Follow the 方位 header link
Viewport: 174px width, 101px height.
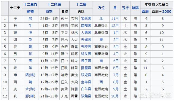click(x=101, y=8)
